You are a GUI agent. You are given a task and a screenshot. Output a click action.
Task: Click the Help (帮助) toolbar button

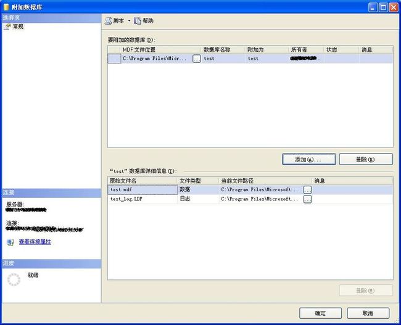pyautogui.click(x=144, y=21)
